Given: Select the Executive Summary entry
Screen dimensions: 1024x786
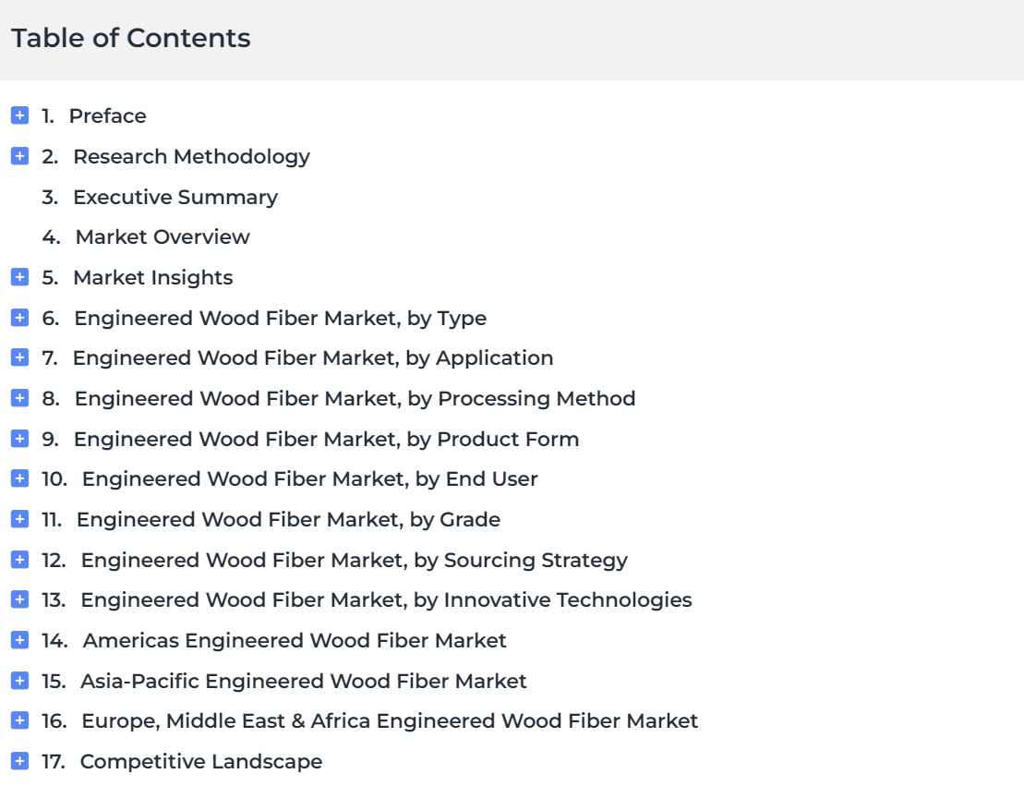Looking at the screenshot, I should pos(175,197).
